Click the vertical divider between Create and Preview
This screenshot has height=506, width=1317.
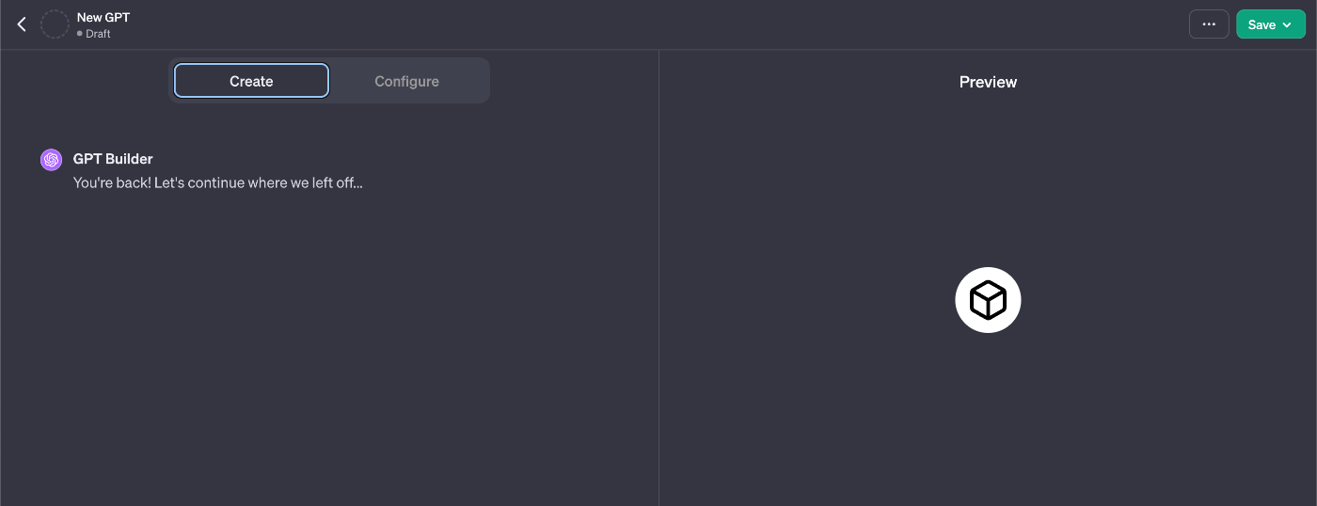point(658,277)
